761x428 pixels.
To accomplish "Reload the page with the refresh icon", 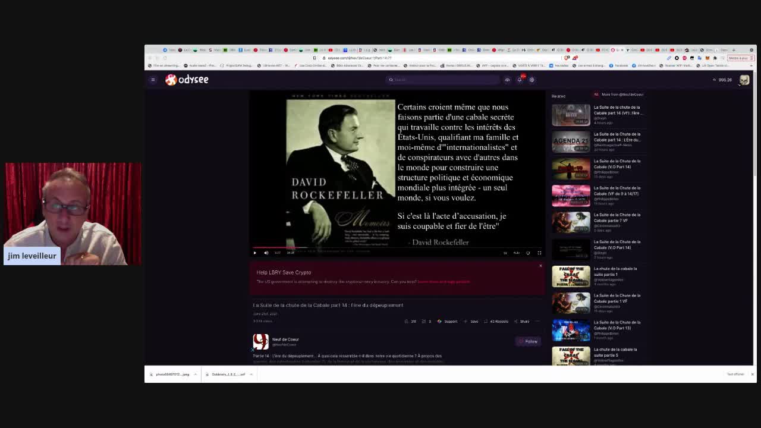I will point(165,58).
